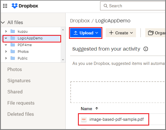Click the suggested activity info icon
Image resolution: width=166 pixels, height=130 pixels.
click(x=146, y=49)
